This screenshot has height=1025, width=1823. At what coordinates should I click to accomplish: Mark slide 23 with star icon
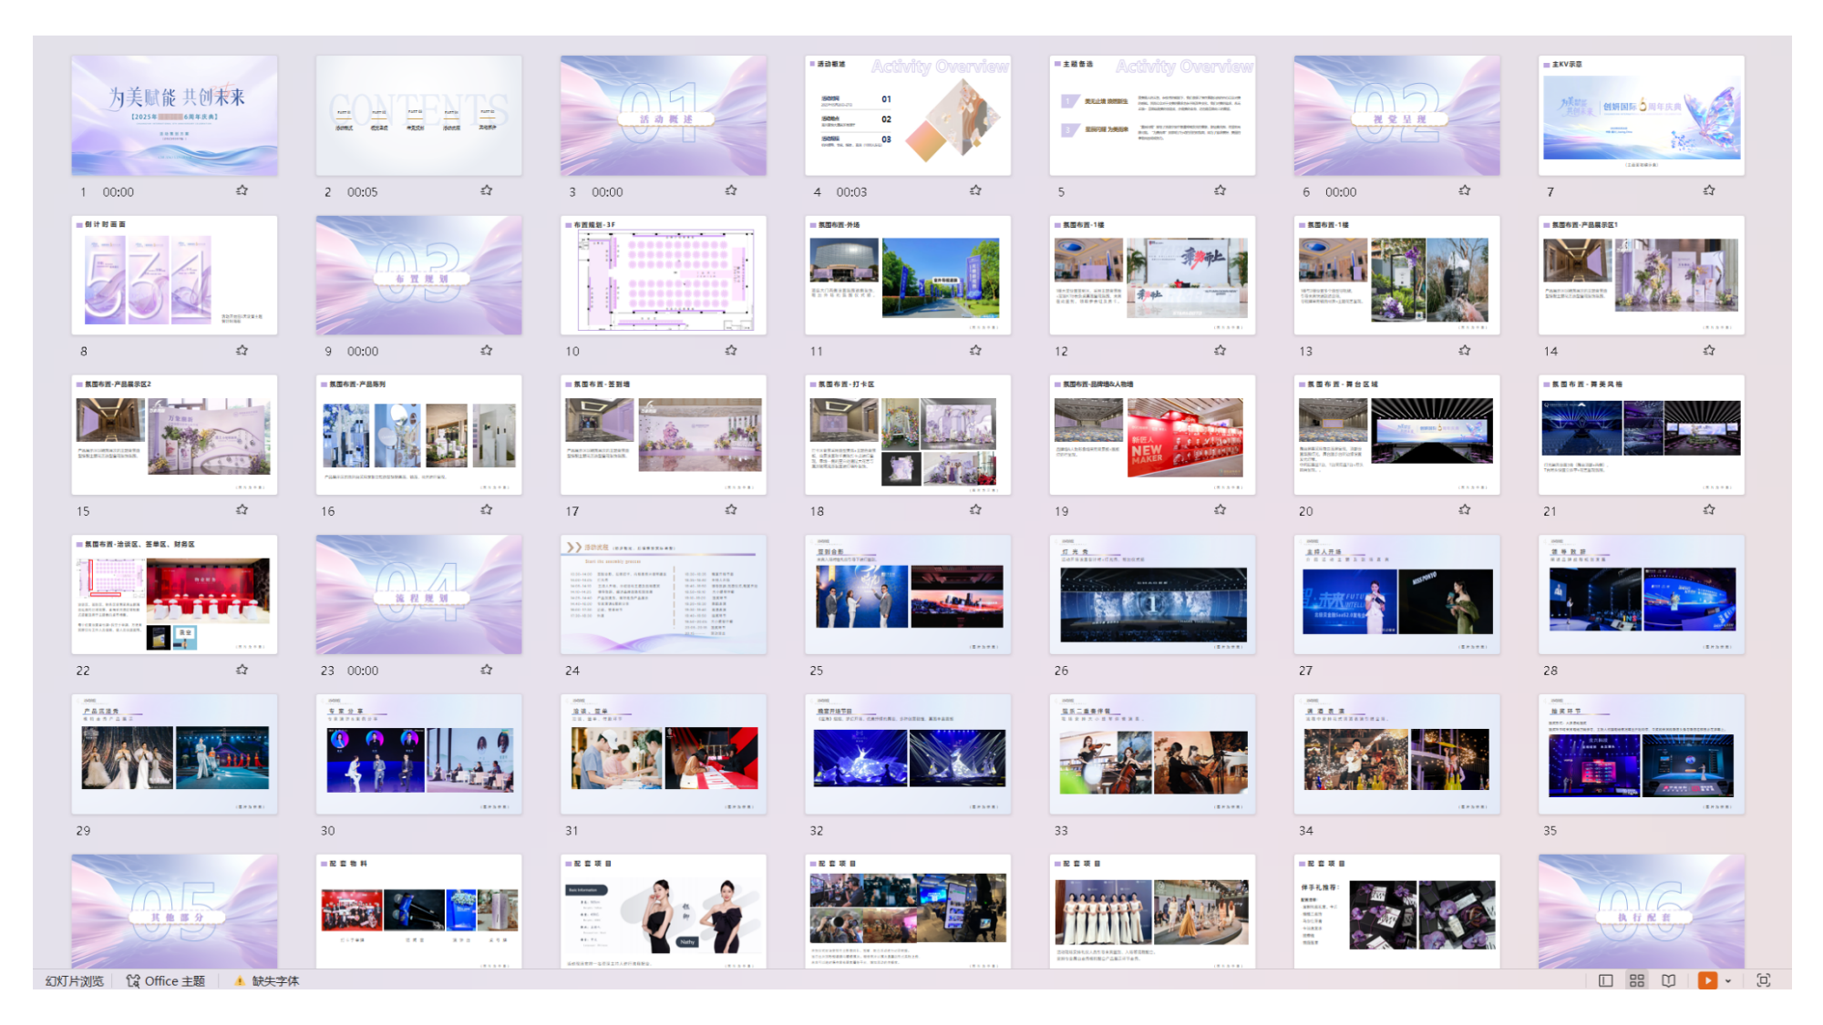click(487, 669)
